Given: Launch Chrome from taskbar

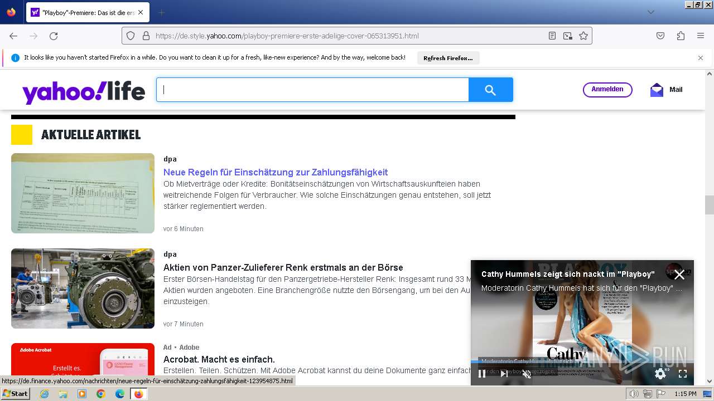Looking at the screenshot, I should point(101,394).
